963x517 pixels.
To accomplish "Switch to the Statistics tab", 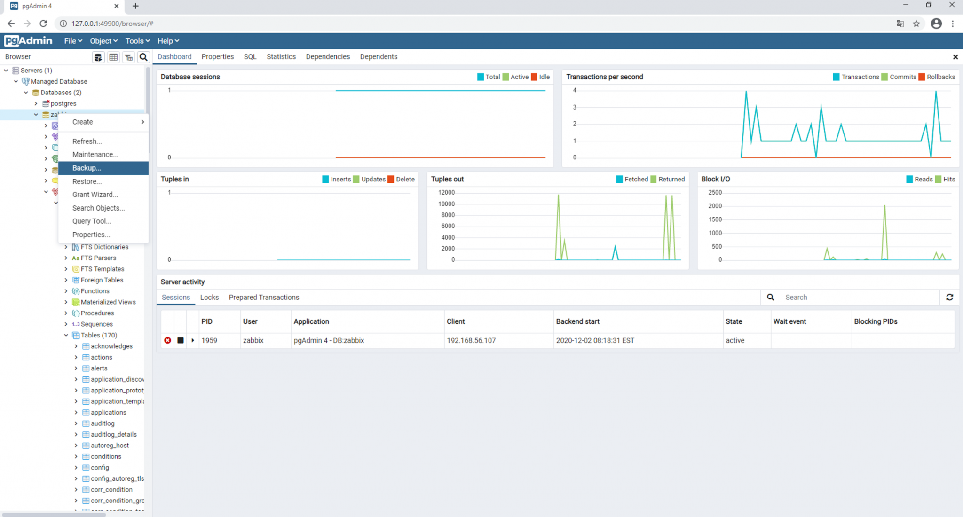I will tap(281, 56).
